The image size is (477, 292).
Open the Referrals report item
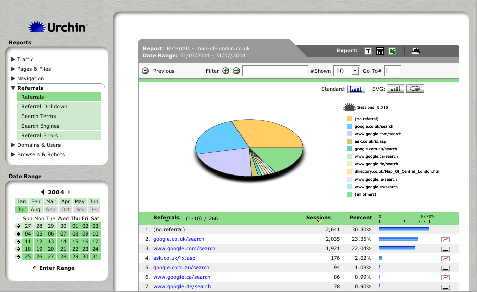59,97
